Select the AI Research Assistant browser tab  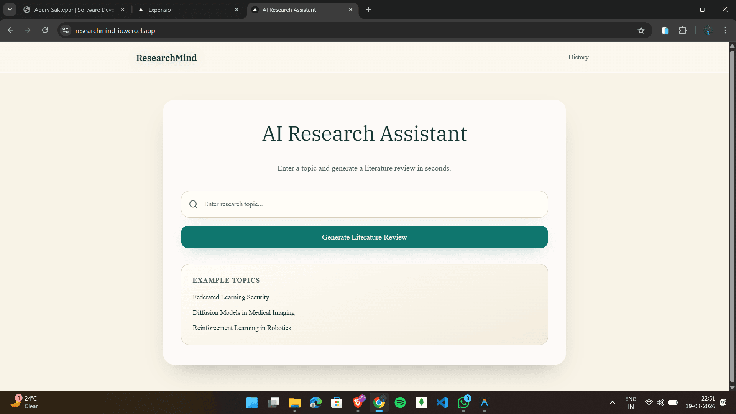pyautogui.click(x=303, y=10)
